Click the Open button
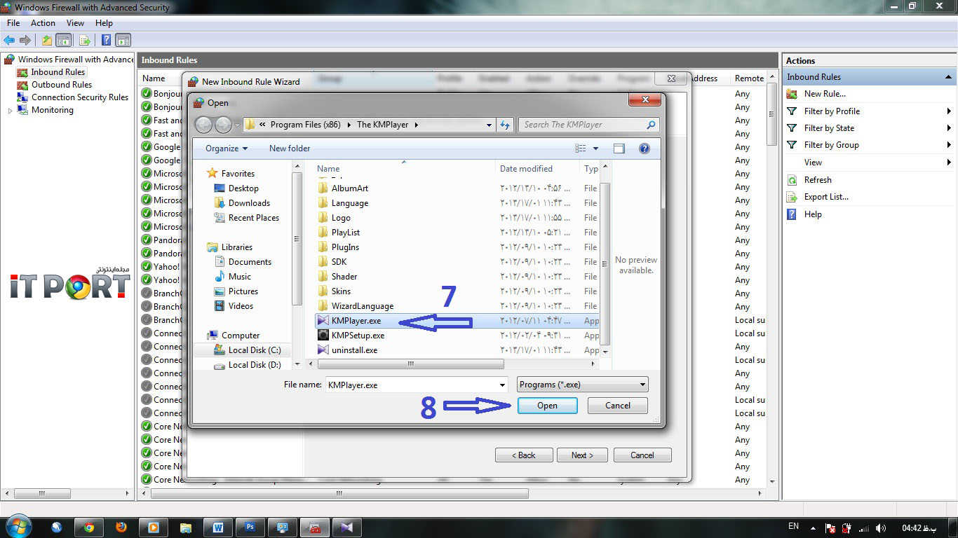 [547, 406]
